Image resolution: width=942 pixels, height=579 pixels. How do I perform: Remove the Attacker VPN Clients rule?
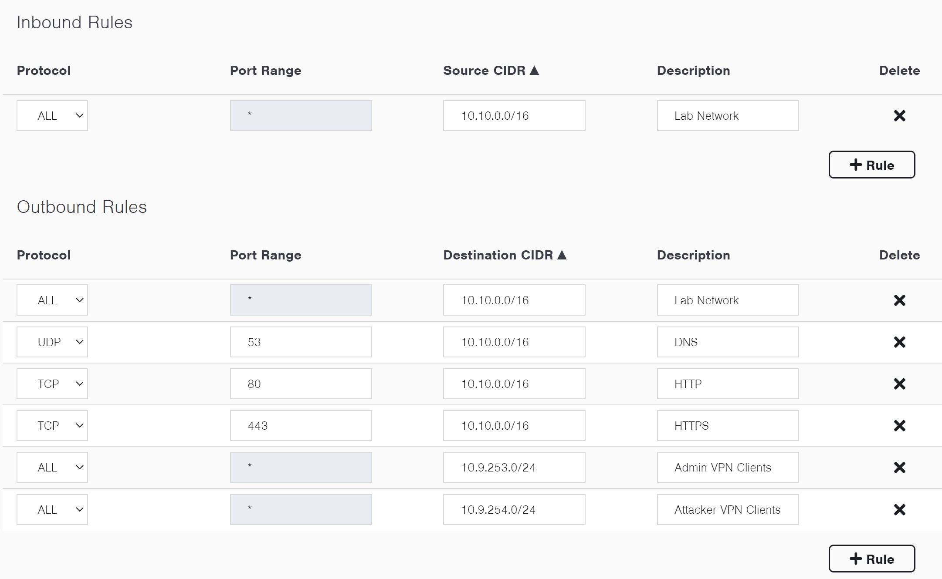(x=899, y=510)
